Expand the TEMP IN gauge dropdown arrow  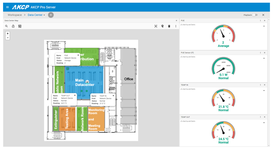(x=264, y=91)
